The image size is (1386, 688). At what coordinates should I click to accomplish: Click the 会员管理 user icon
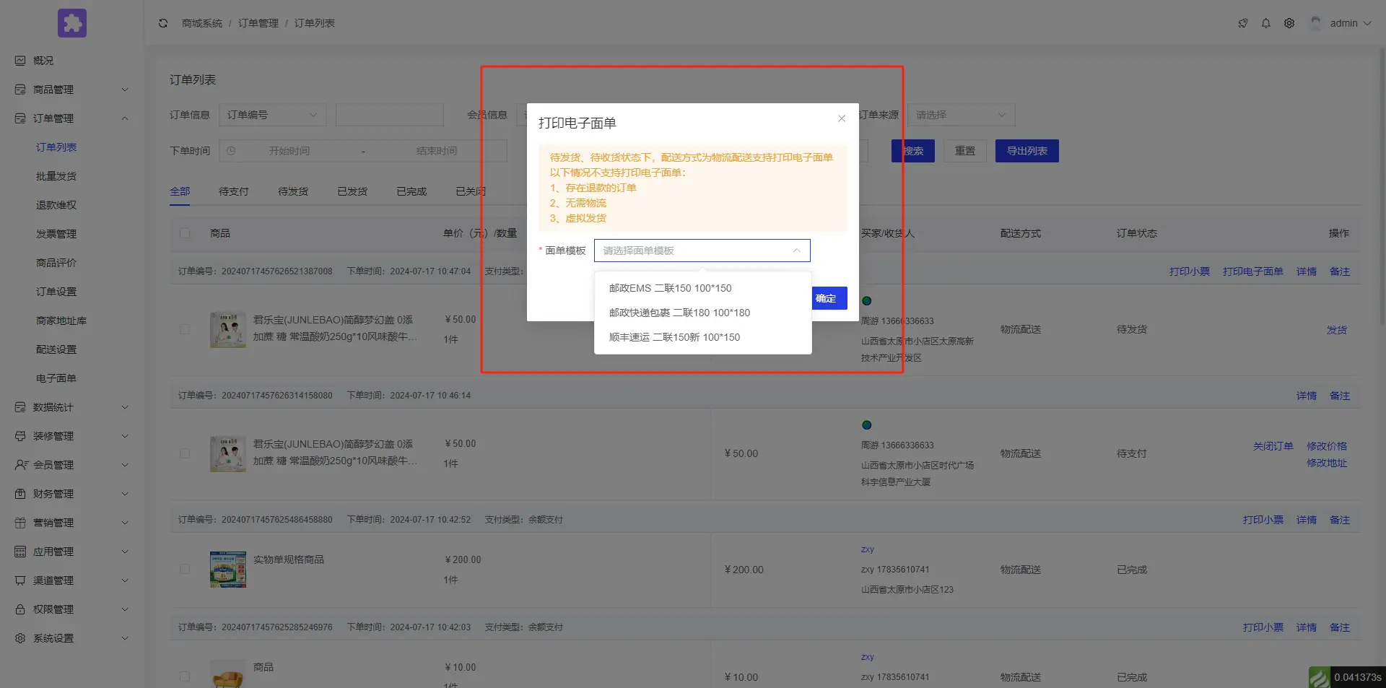[21, 465]
